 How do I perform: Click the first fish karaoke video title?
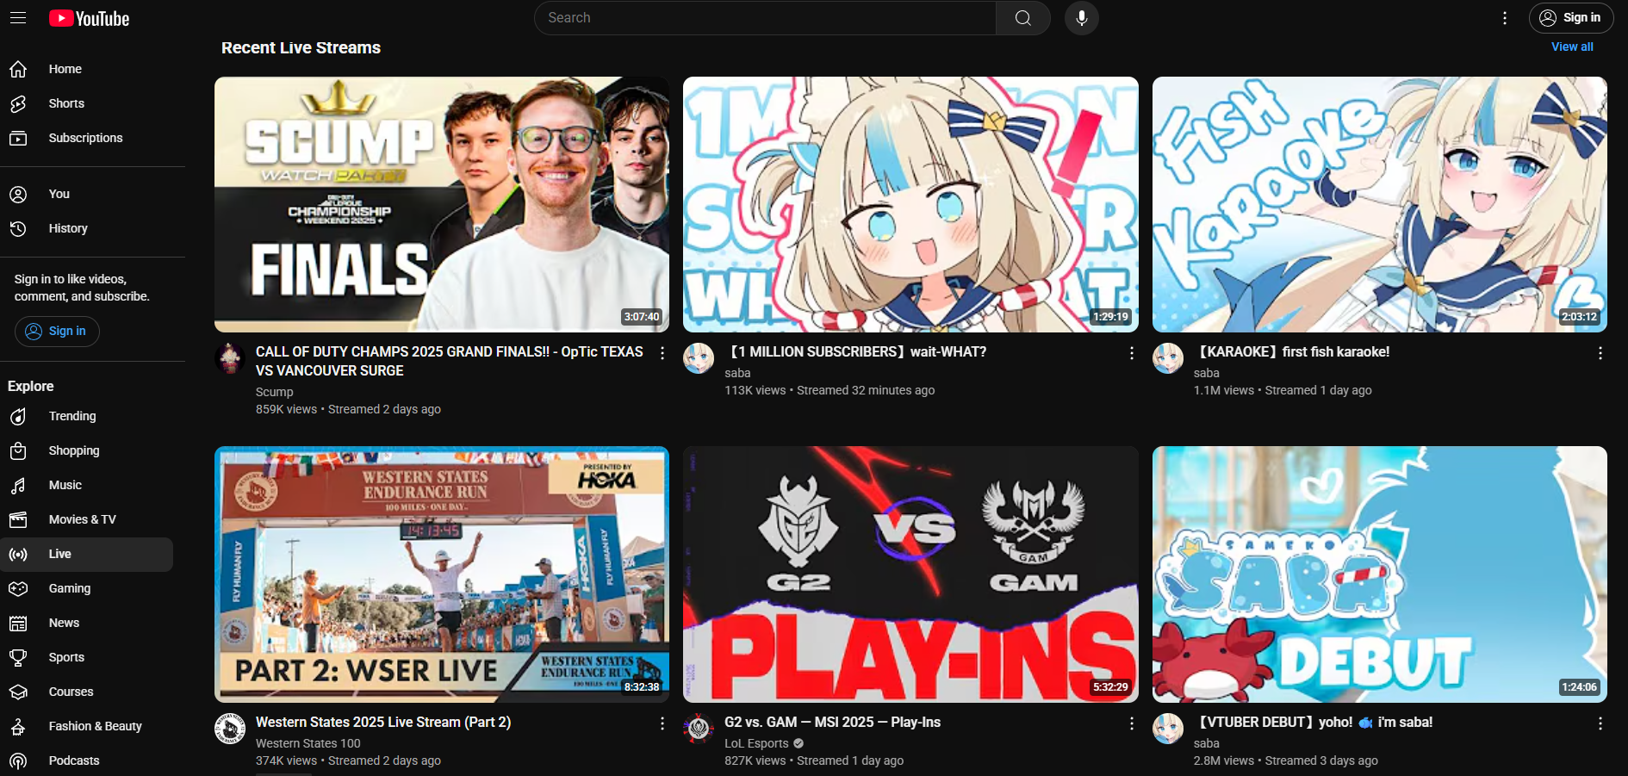click(1292, 351)
